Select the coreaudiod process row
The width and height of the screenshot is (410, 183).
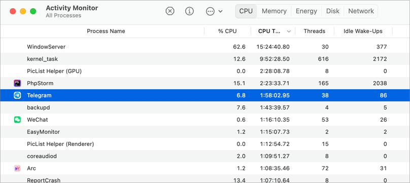[x=205, y=156]
